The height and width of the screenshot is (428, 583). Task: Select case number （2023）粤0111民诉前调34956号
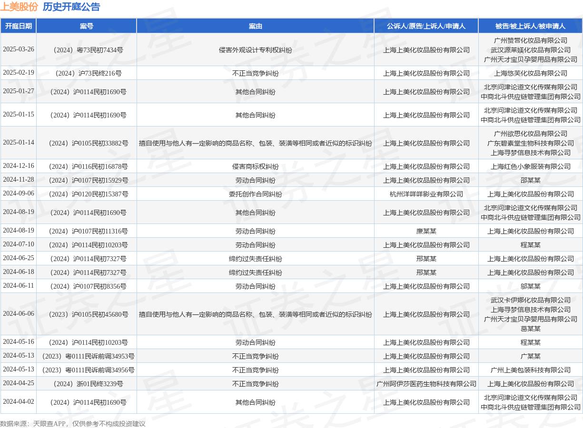pyautogui.click(x=87, y=370)
